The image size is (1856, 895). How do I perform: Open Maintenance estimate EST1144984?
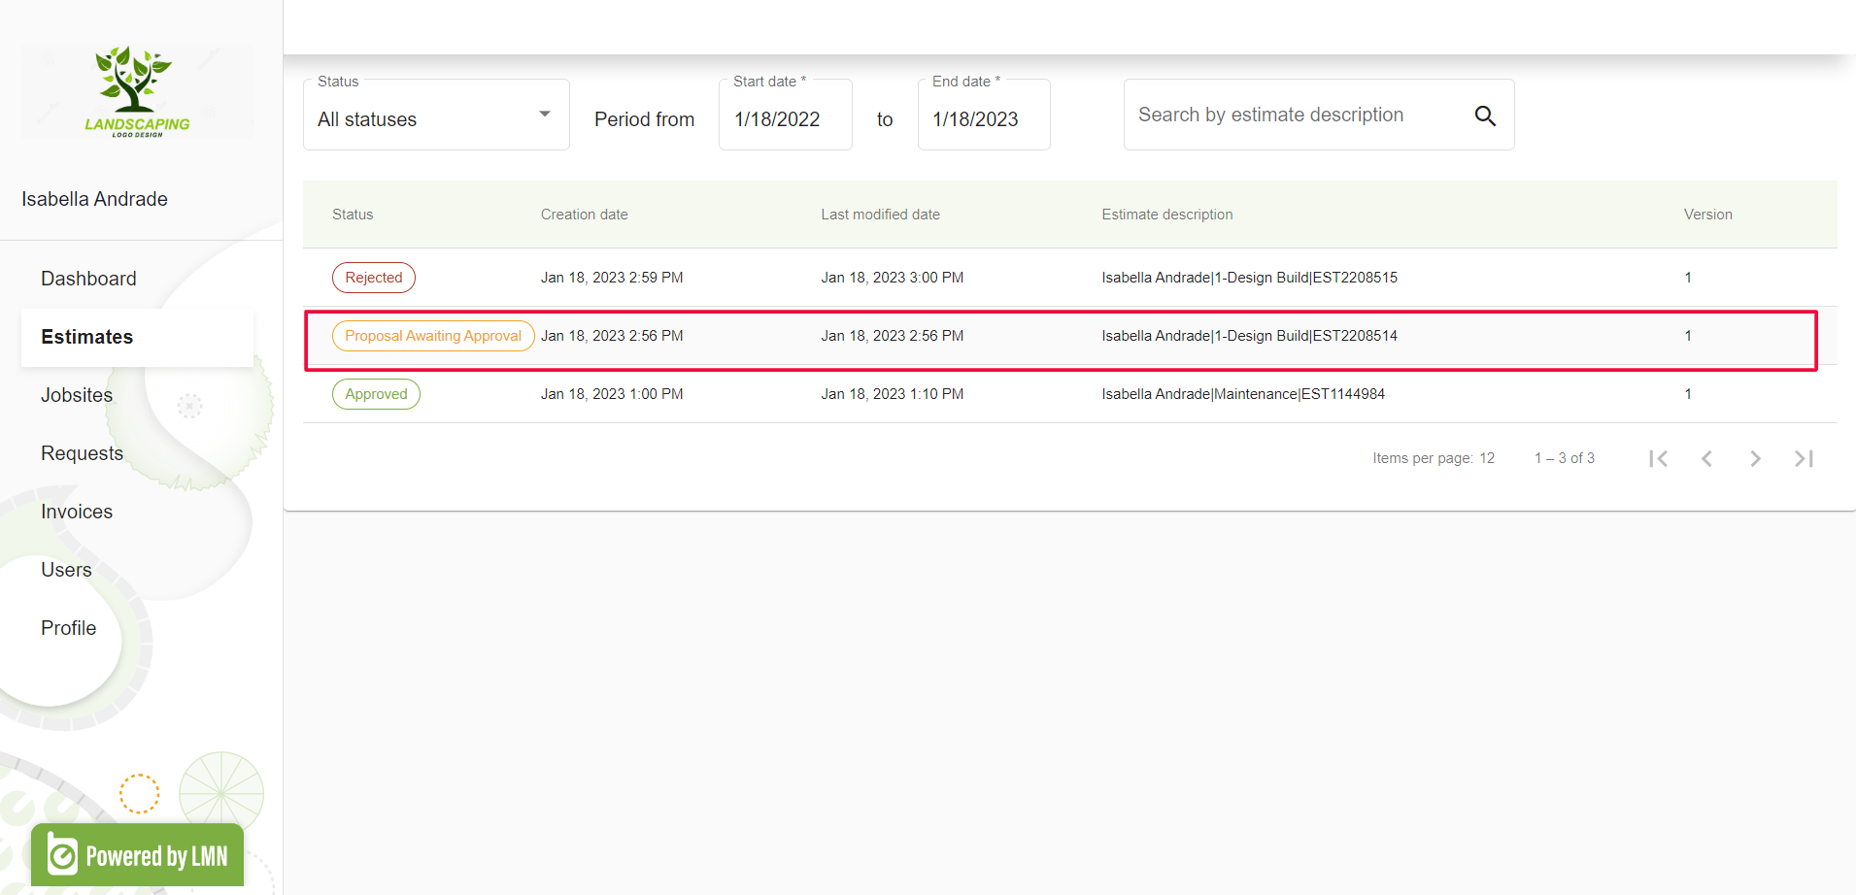1243,394
